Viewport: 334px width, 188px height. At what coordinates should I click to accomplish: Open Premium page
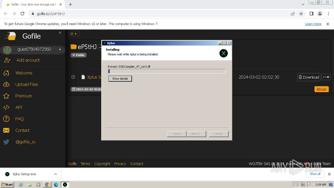[x=24, y=96]
